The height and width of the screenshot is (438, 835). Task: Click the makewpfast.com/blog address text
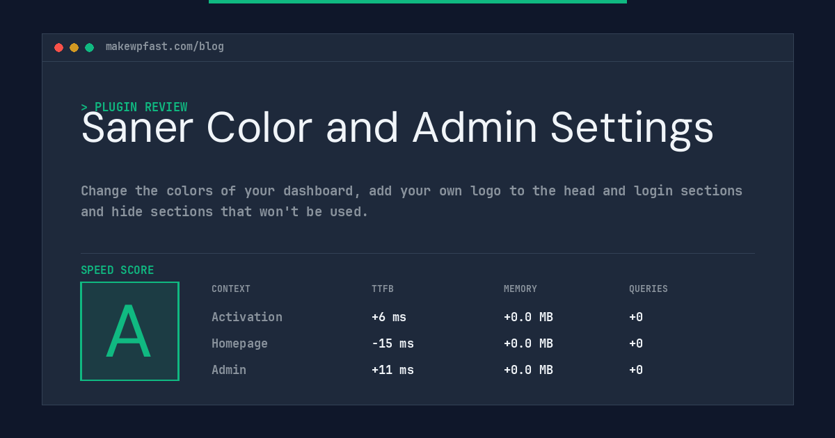[x=165, y=47]
